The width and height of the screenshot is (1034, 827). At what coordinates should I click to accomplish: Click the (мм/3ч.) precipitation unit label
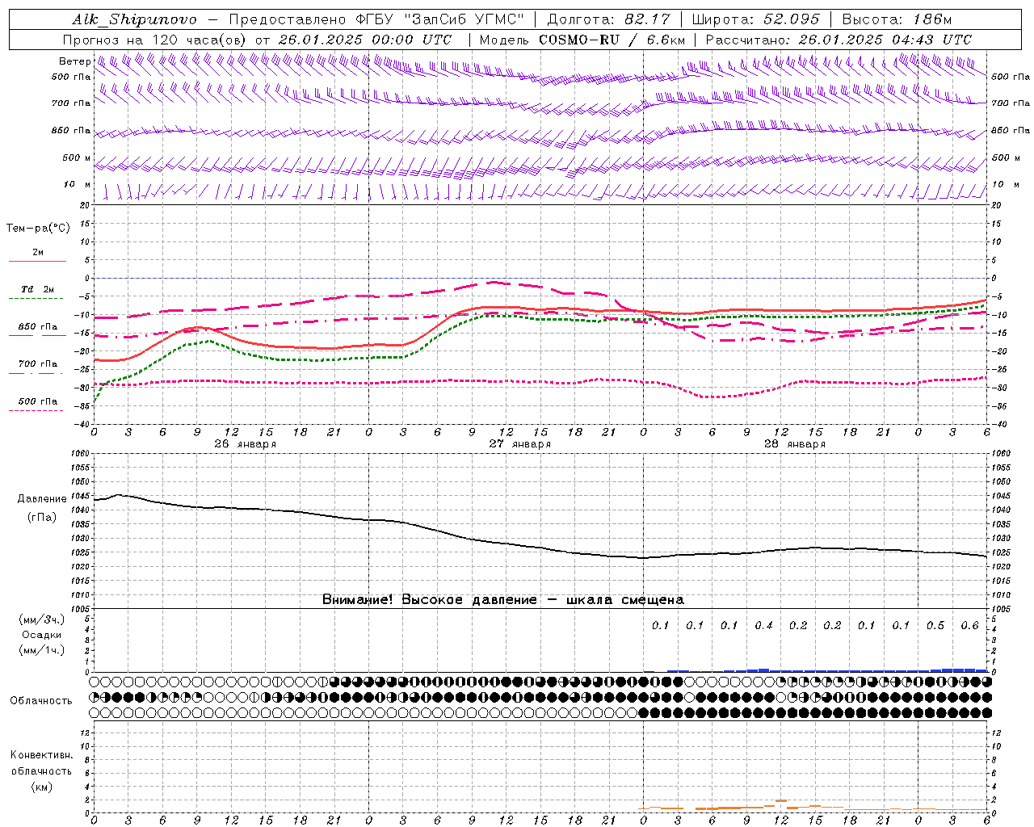41,620
